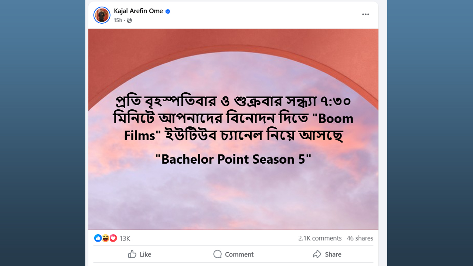Click the red Love reaction emoji
473x266 pixels.
click(x=113, y=238)
